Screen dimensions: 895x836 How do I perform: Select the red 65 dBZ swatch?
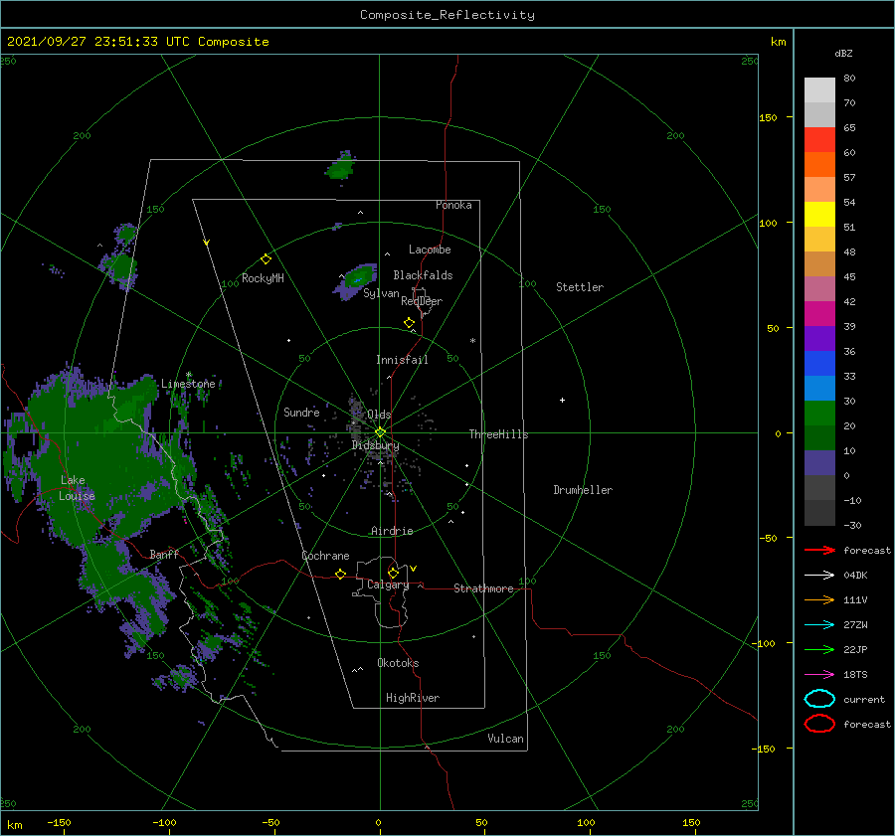tap(819, 140)
